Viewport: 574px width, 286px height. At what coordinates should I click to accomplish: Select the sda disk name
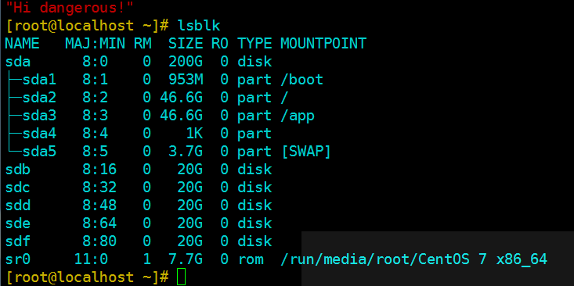17,62
